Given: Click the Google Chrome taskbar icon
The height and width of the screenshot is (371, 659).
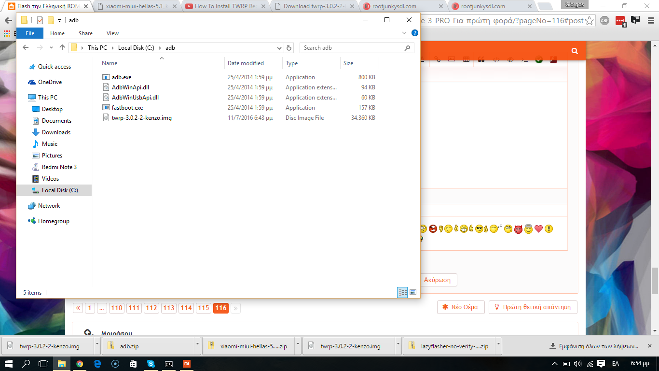Looking at the screenshot, I should pos(80,364).
